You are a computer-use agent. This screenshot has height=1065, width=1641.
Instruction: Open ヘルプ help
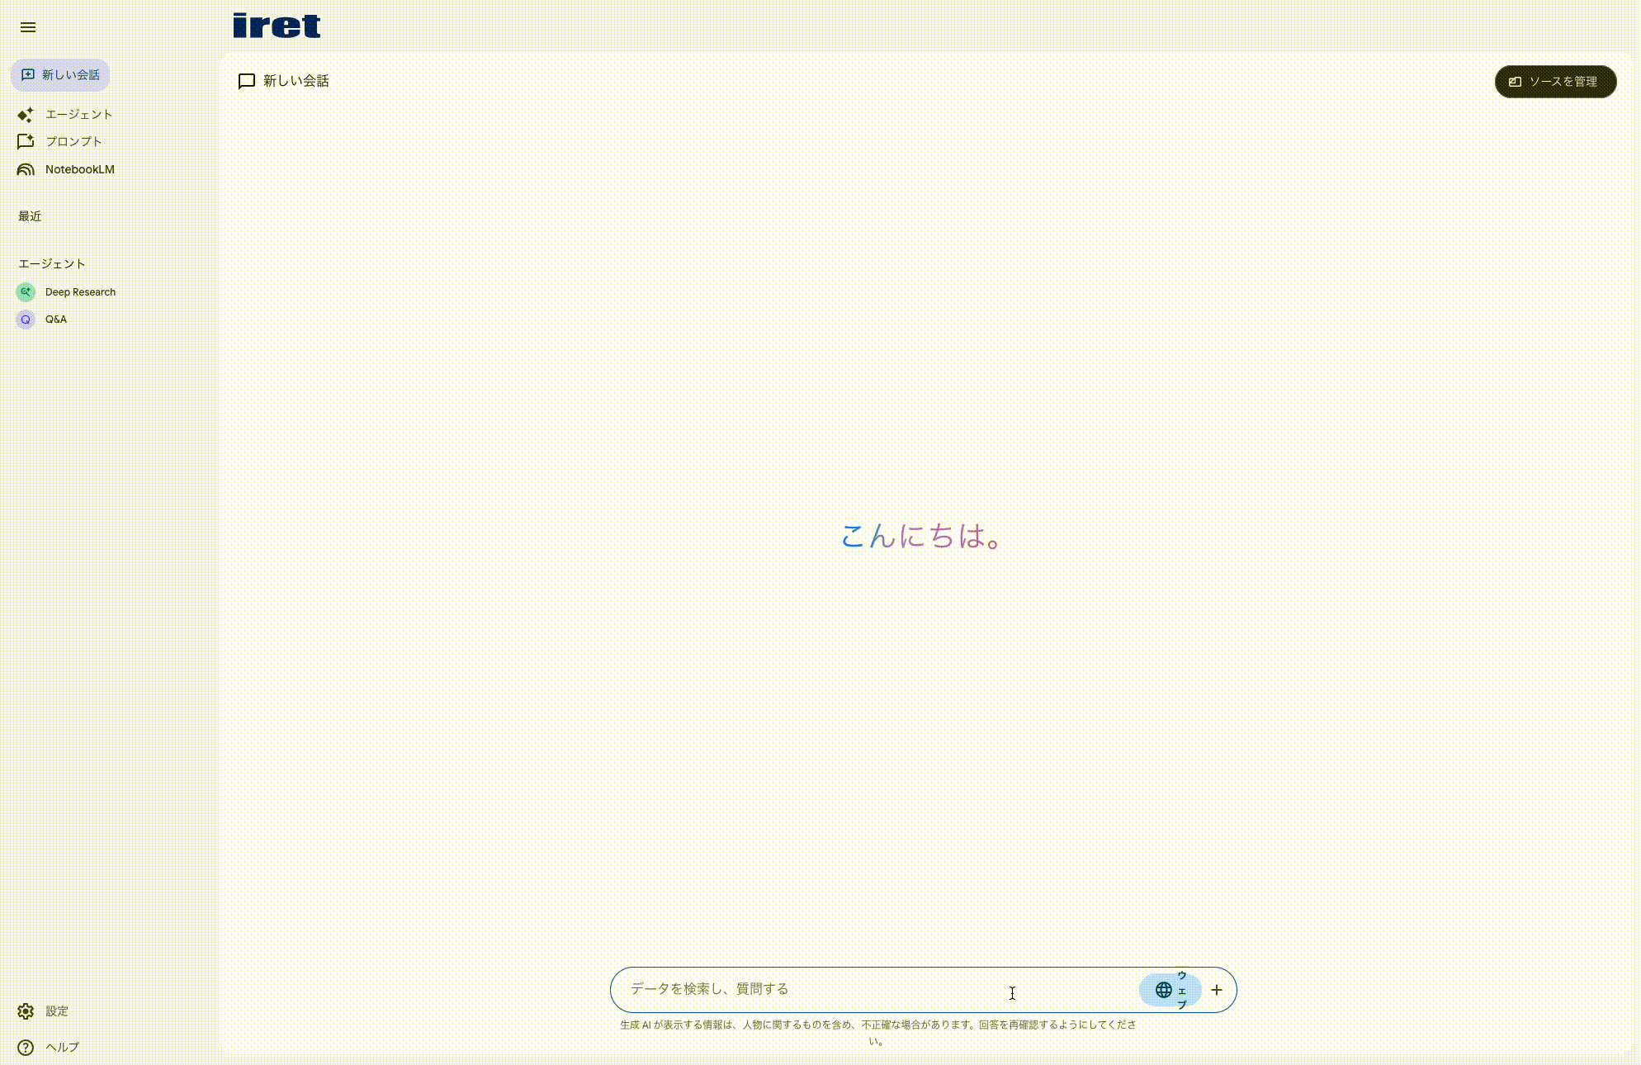click(x=49, y=1048)
